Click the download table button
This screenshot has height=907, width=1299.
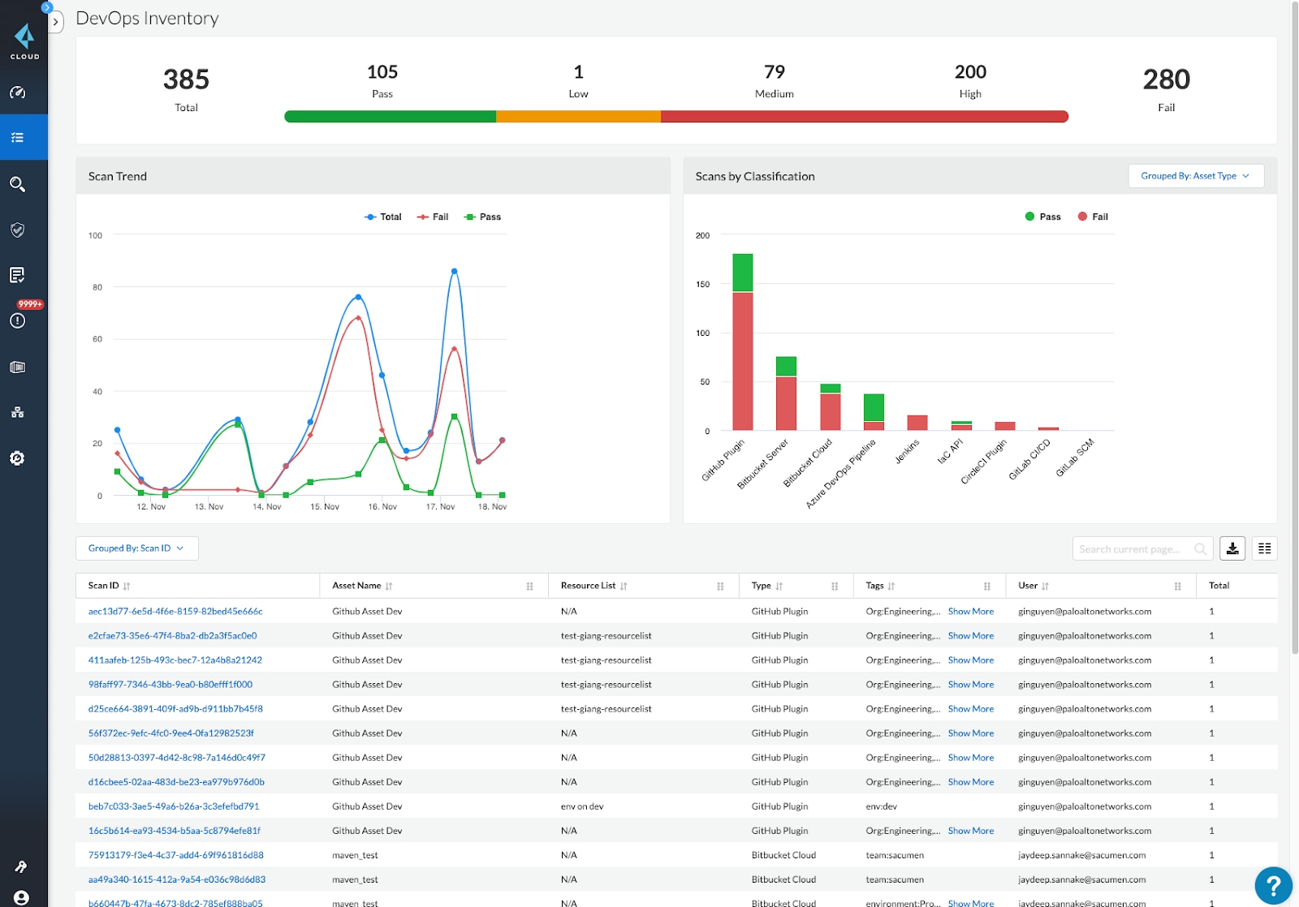pyautogui.click(x=1232, y=548)
